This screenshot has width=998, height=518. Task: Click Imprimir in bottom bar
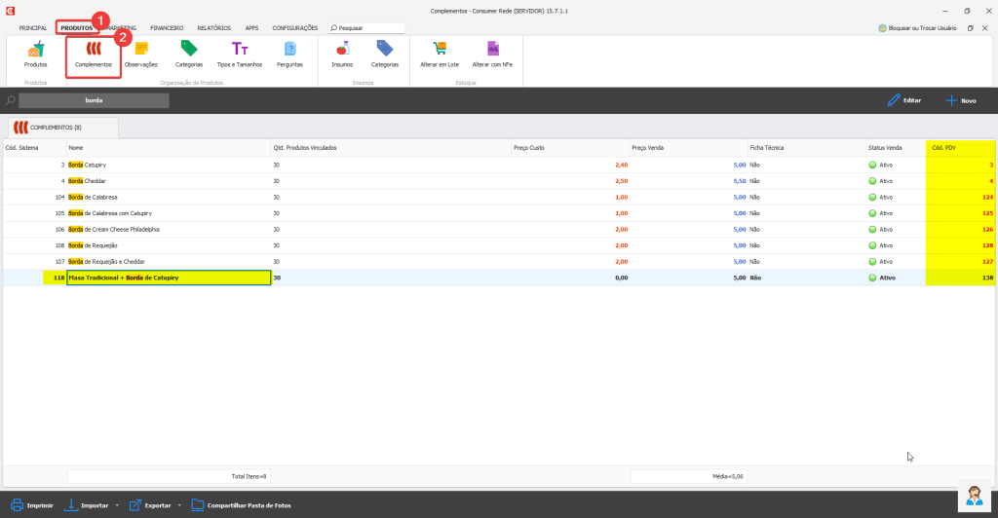tap(31, 505)
